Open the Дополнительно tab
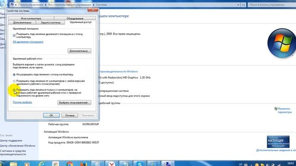 click(x=22, y=23)
